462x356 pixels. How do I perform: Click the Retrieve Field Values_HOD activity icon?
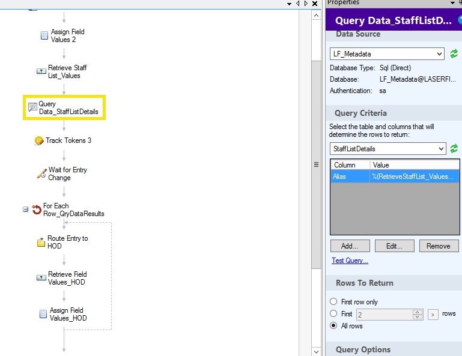41,278
